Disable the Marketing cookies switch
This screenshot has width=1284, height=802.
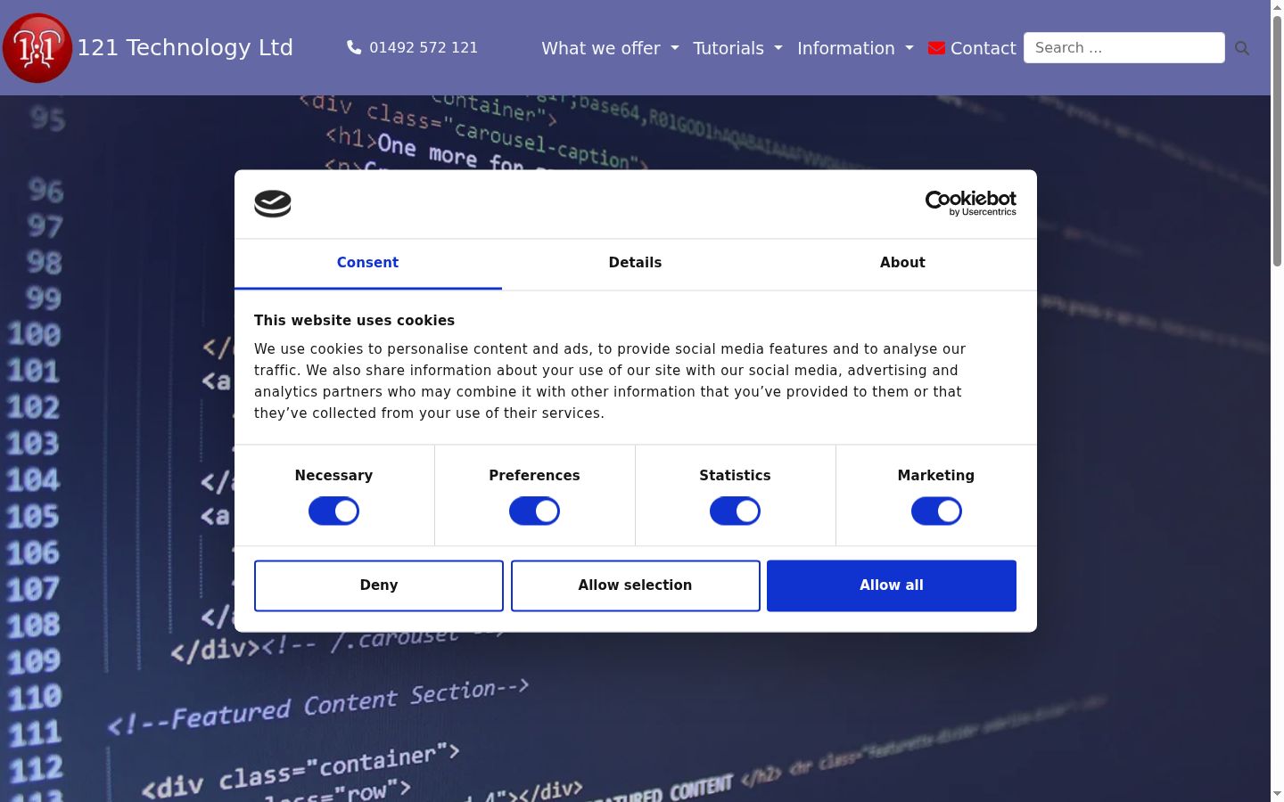click(x=936, y=511)
